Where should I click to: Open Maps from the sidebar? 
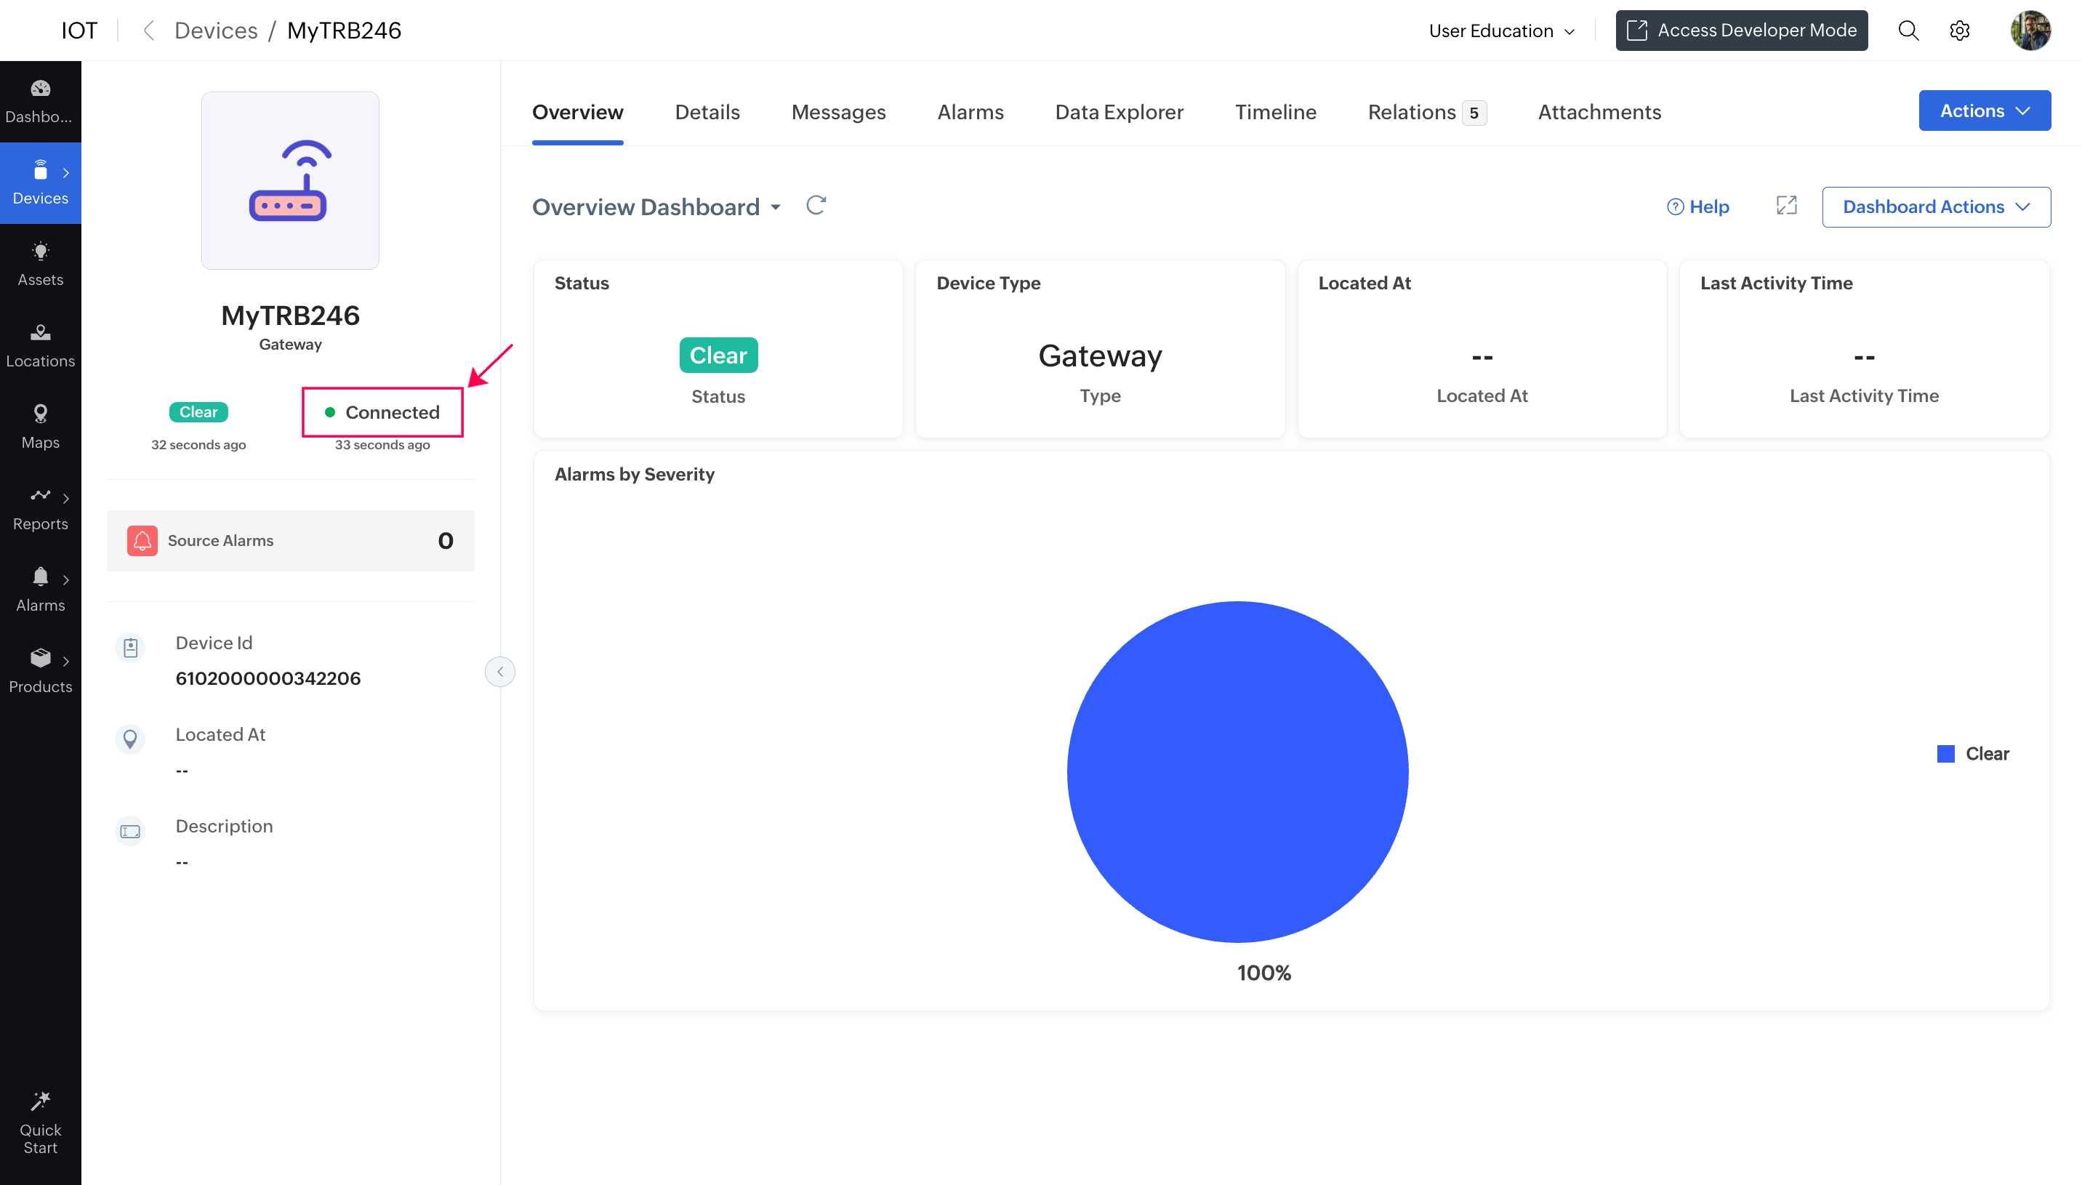click(x=40, y=427)
